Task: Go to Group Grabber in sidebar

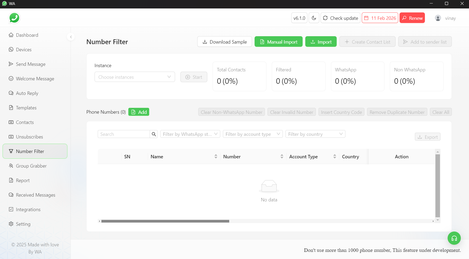Action: click(31, 166)
